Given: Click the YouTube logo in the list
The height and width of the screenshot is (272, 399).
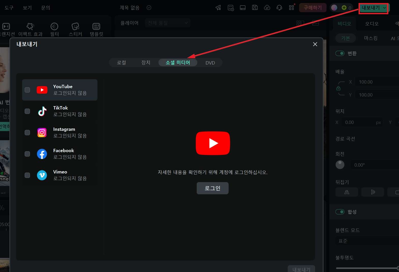Looking at the screenshot, I should pos(42,90).
